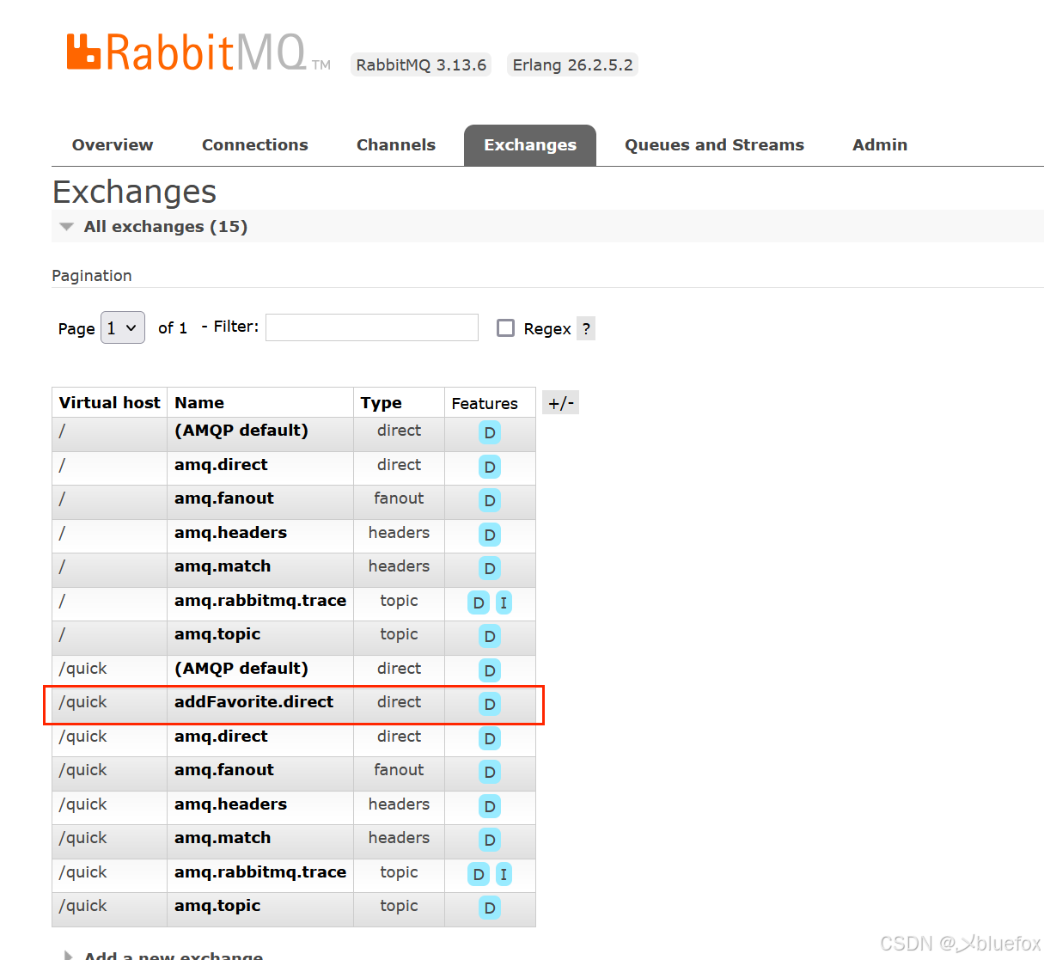Open amq.match exchange in /quick vhost
Image resolution: width=1044 pixels, height=960 pixels.
click(x=223, y=838)
